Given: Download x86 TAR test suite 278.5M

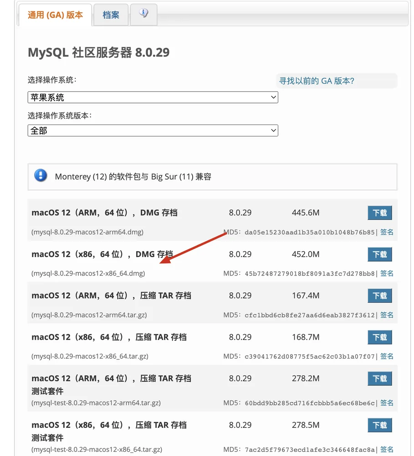Looking at the screenshot, I should [380, 425].
